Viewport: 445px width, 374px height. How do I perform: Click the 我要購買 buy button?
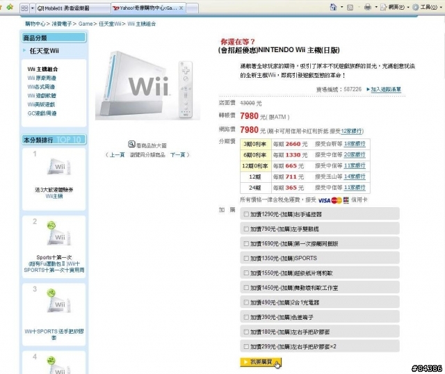click(261, 362)
